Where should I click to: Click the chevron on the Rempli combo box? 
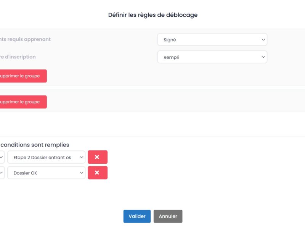point(263,57)
